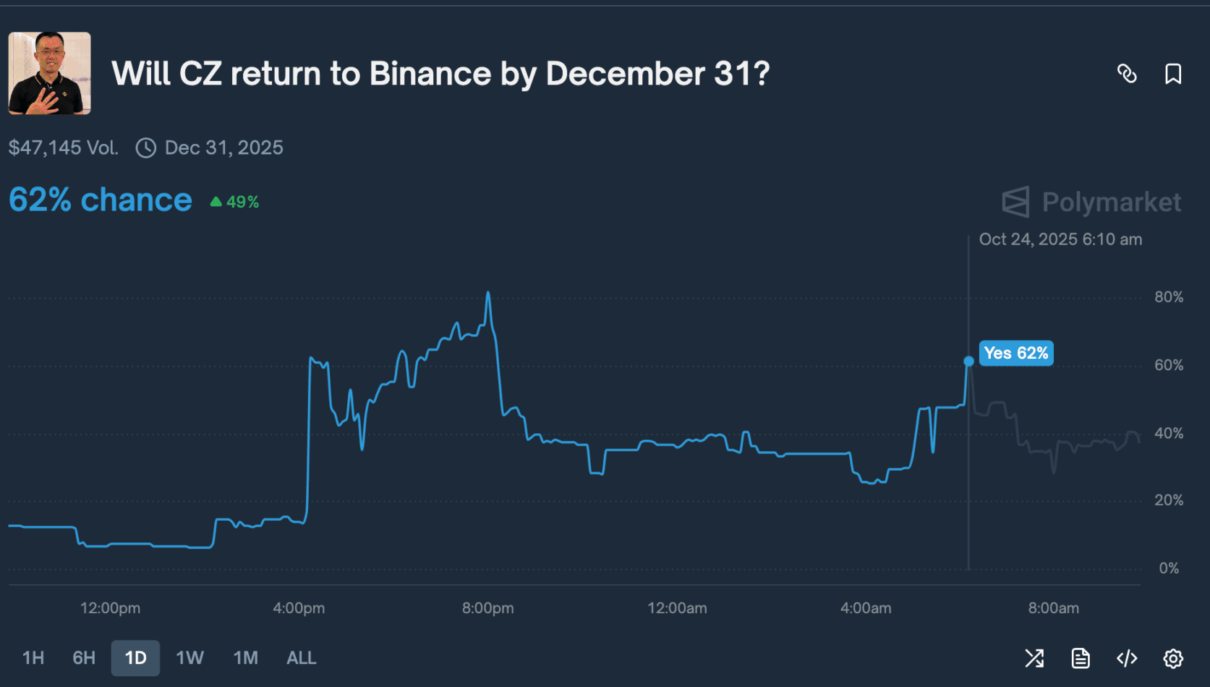The width and height of the screenshot is (1210, 687).
Task: Open the market title link
Action: coord(440,74)
